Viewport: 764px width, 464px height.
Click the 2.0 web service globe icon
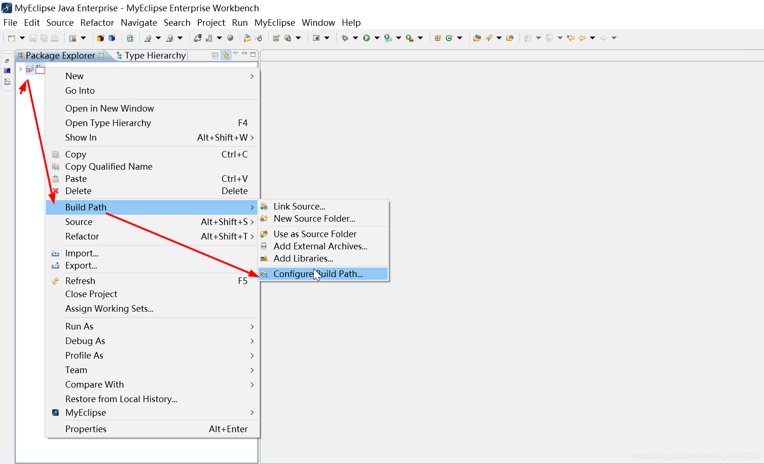[130, 38]
